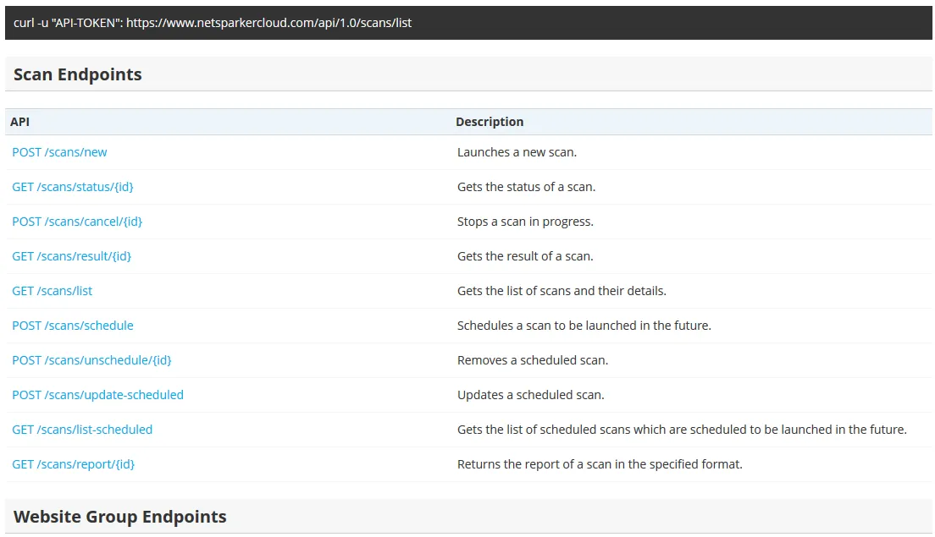This screenshot has width=935, height=537.
Task: Click the 'Gets the result of a scan.' text
Action: click(x=525, y=256)
